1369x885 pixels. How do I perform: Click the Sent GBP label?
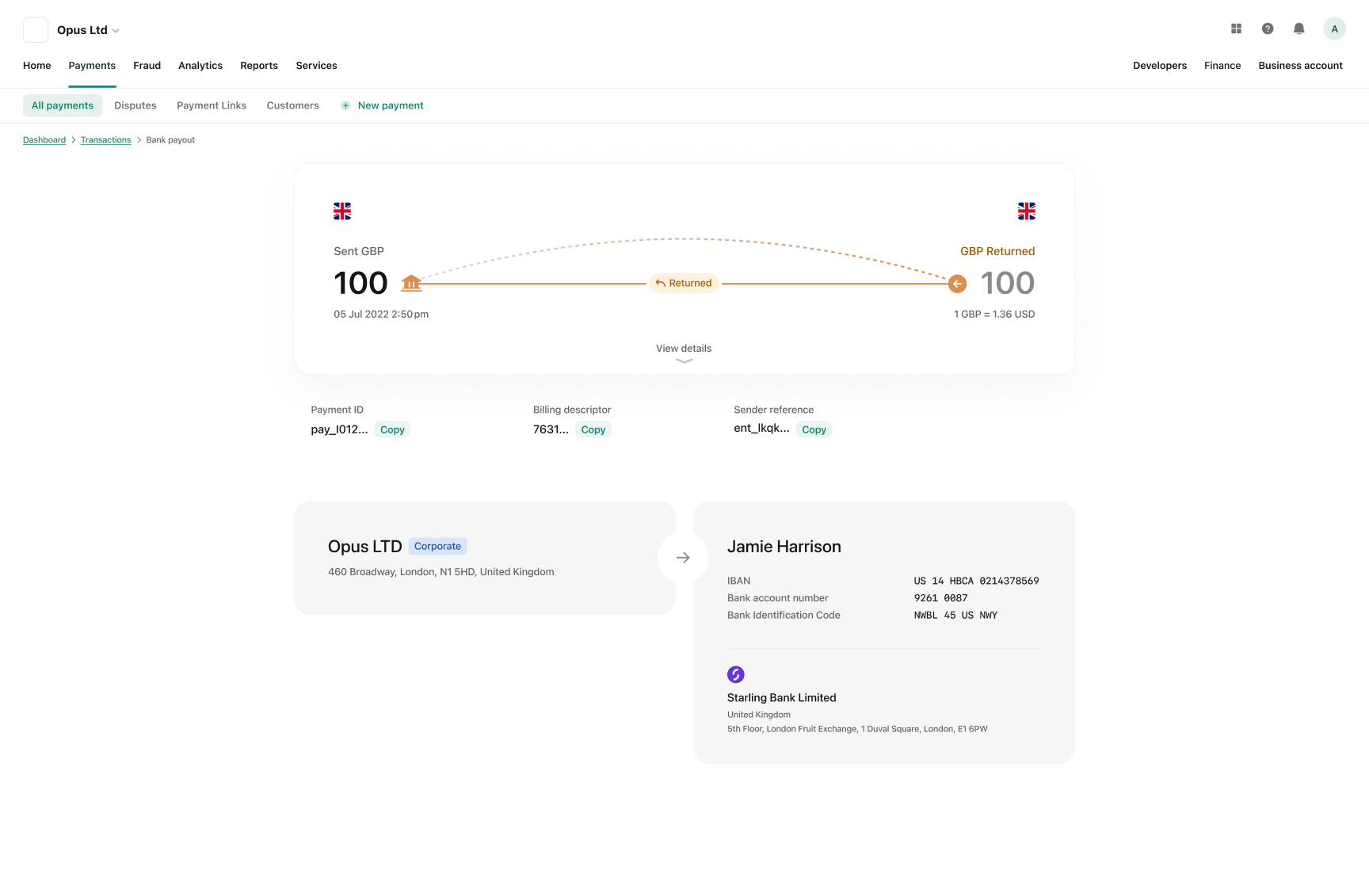(359, 251)
